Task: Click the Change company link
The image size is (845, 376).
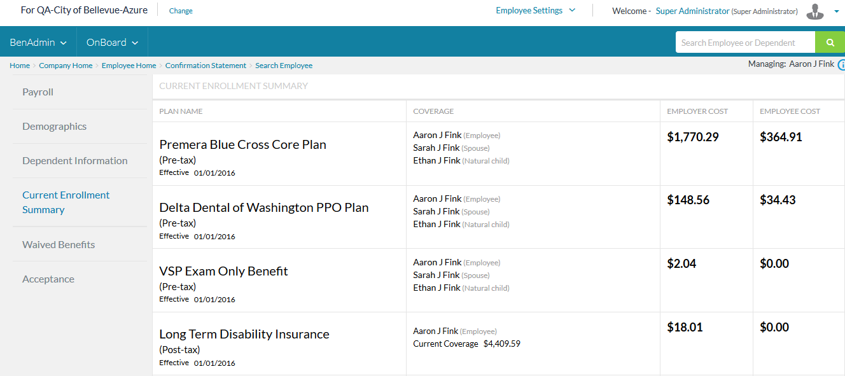Action: pos(181,11)
